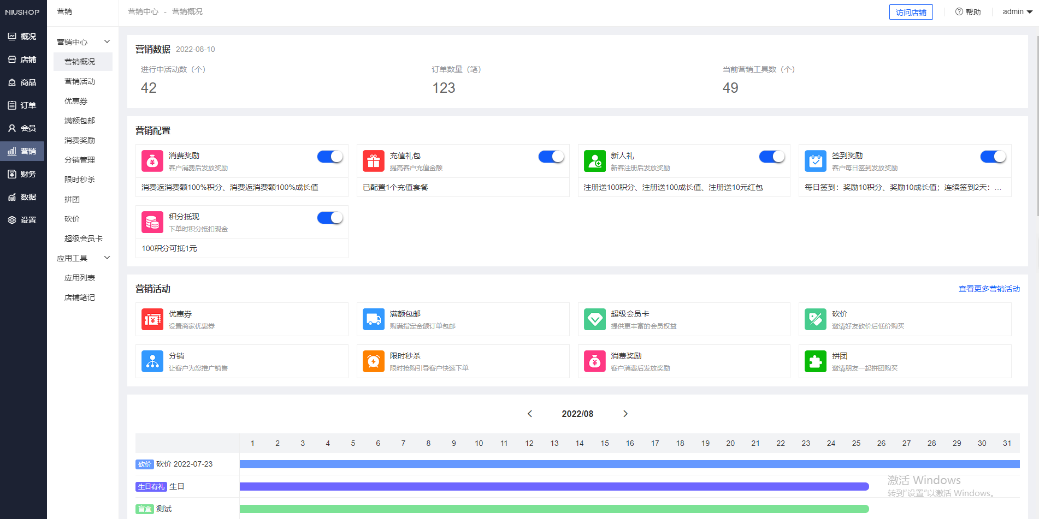1039x519 pixels.
Task: Go to next month in the calendar
Action: click(625, 414)
